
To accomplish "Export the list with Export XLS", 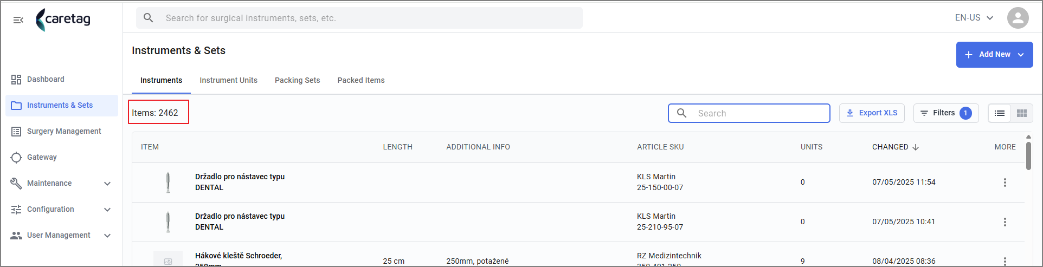I will [872, 113].
